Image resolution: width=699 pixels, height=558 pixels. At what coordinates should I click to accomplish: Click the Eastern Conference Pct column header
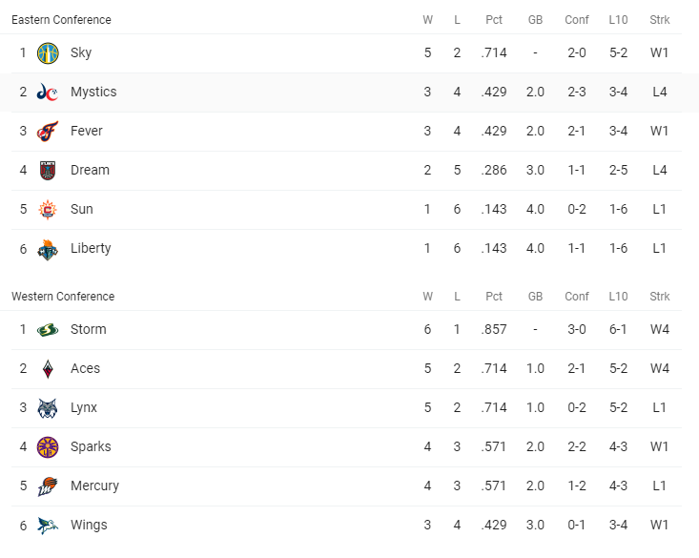coord(494,20)
